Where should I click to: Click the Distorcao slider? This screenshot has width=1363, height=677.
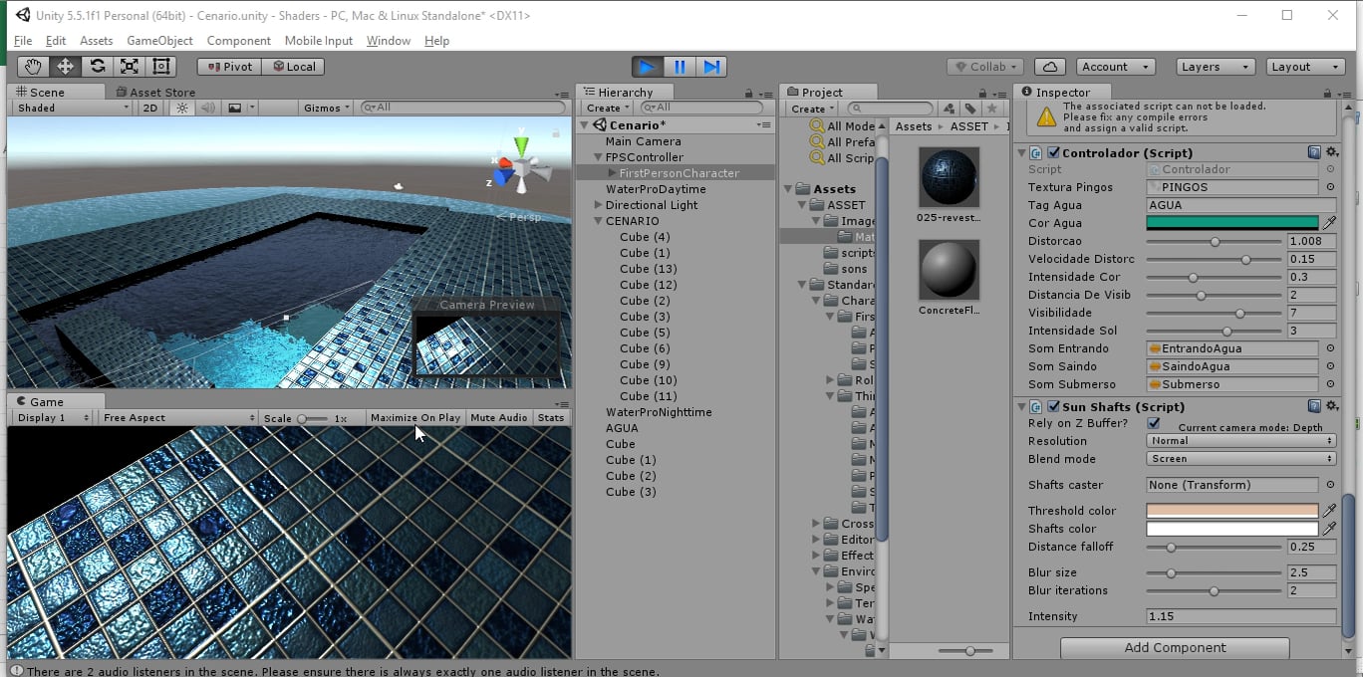coord(1215,241)
